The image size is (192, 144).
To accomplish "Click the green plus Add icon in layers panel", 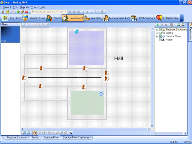I will (158, 25).
